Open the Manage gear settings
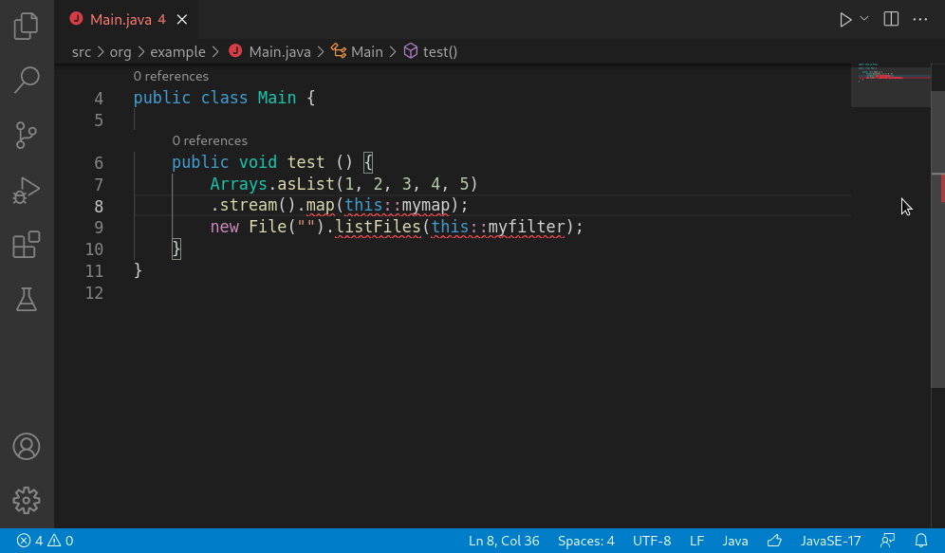The image size is (945, 553). pos(27,500)
